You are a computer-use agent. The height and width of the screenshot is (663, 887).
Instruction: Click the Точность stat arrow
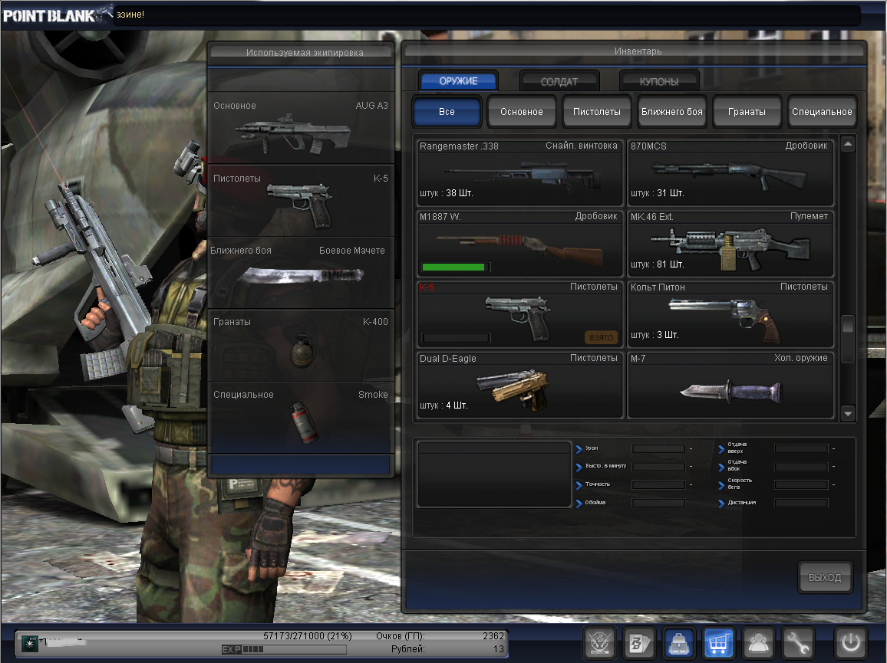pyautogui.click(x=579, y=485)
